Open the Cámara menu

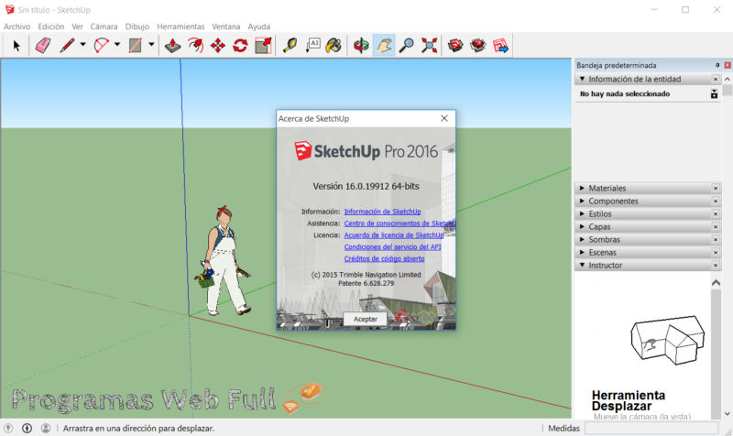pyautogui.click(x=104, y=27)
